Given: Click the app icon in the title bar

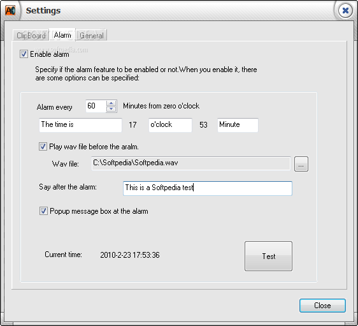Looking at the screenshot, I should [10, 10].
